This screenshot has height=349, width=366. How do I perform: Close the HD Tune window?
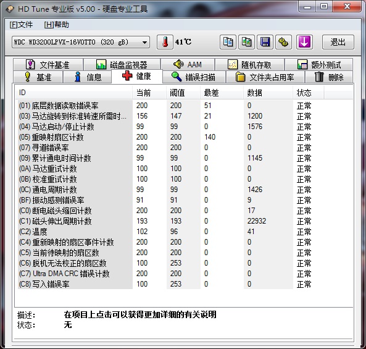click(347, 7)
